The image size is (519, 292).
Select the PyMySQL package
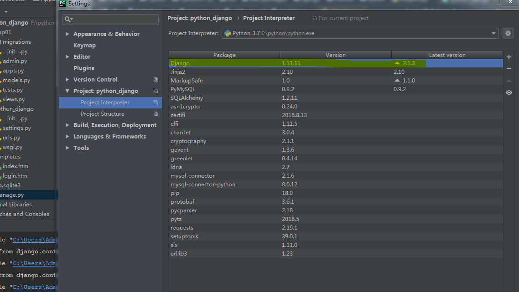click(x=336, y=89)
